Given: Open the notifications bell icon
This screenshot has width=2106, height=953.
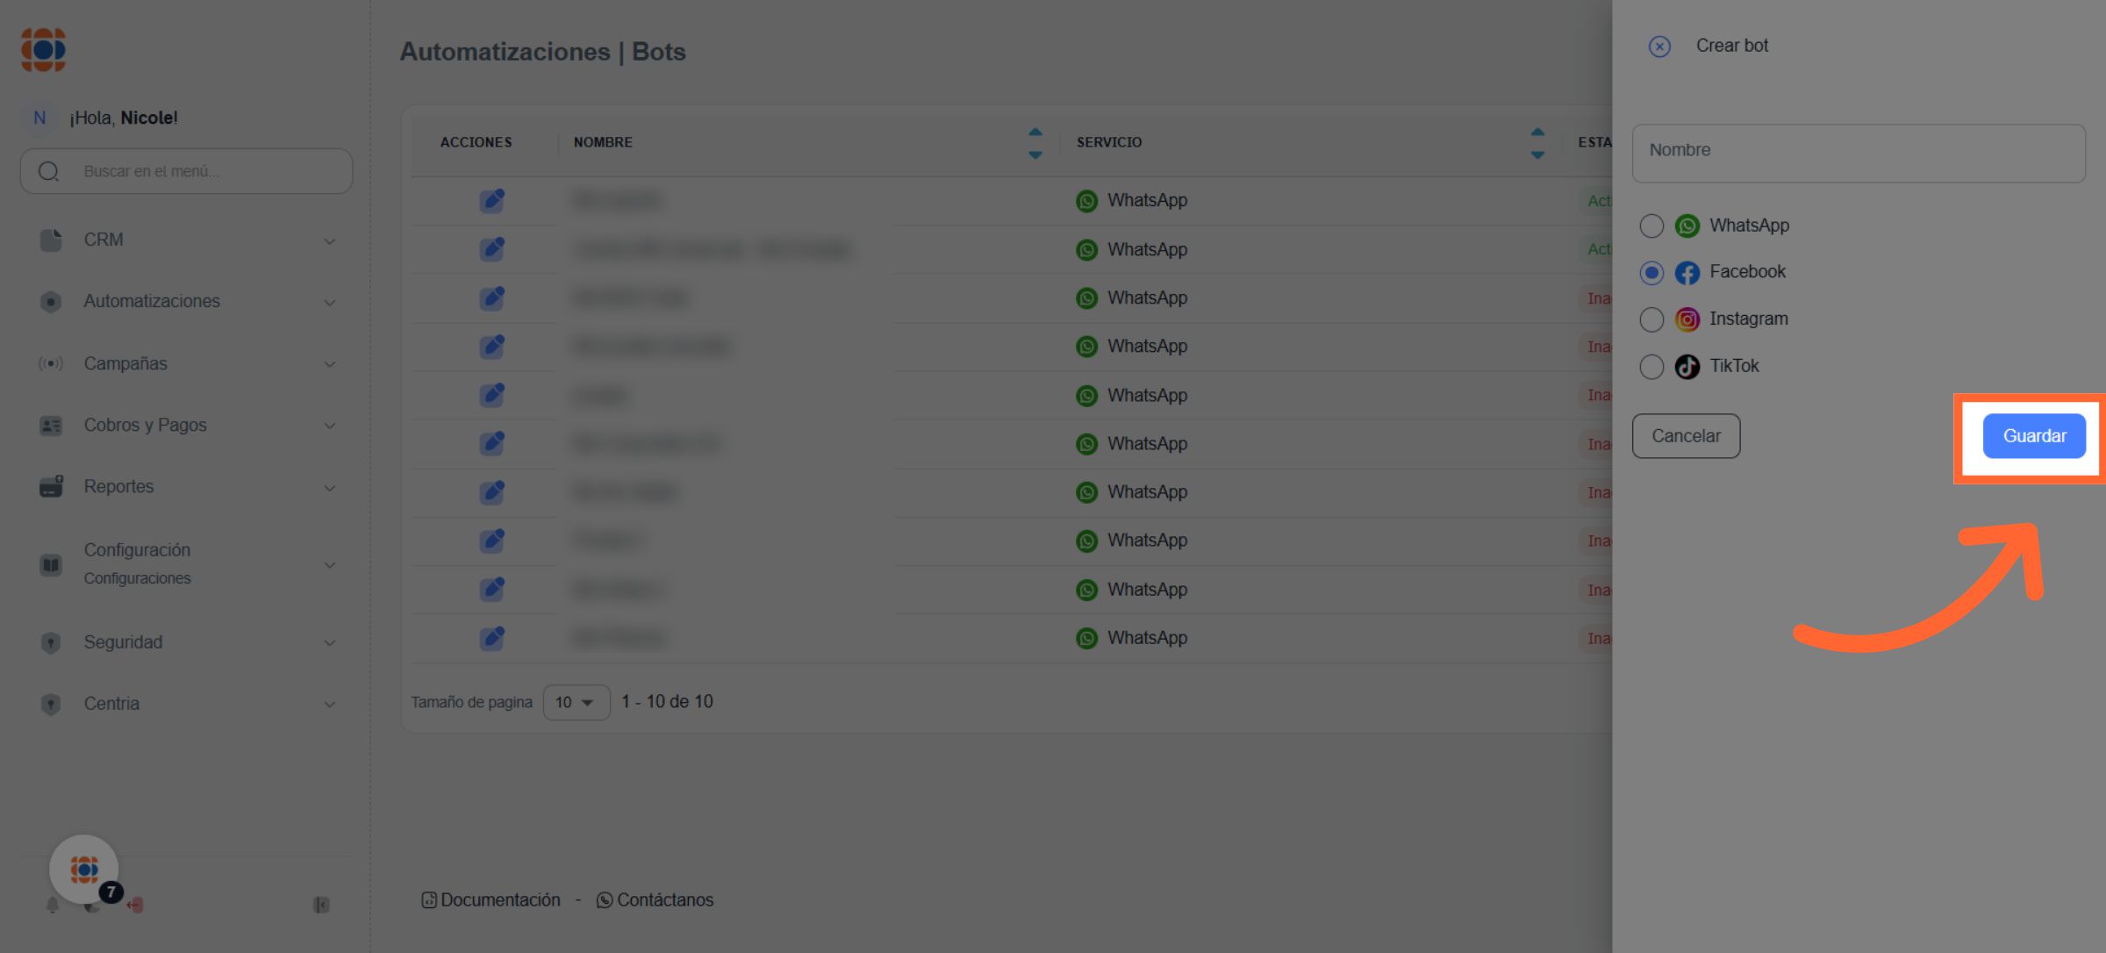Looking at the screenshot, I should tap(52, 905).
